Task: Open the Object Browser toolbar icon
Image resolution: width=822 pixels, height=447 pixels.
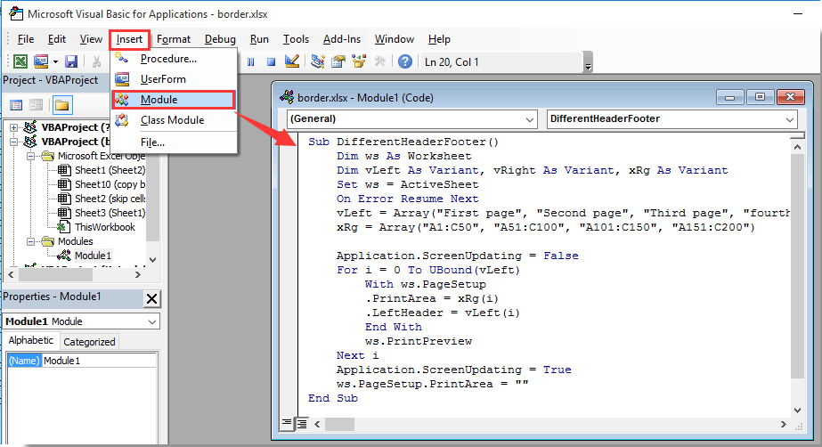Action: [x=359, y=61]
